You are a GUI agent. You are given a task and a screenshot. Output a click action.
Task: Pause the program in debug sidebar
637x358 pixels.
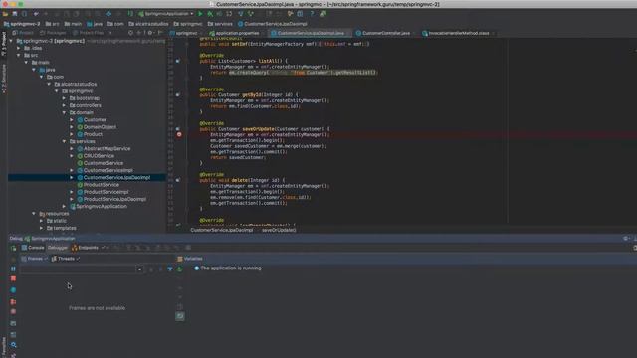click(x=13, y=268)
